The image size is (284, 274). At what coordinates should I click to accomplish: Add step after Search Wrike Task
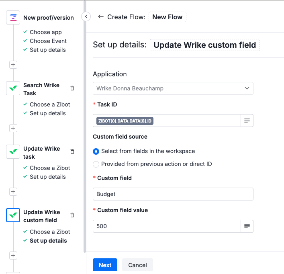tap(13, 128)
